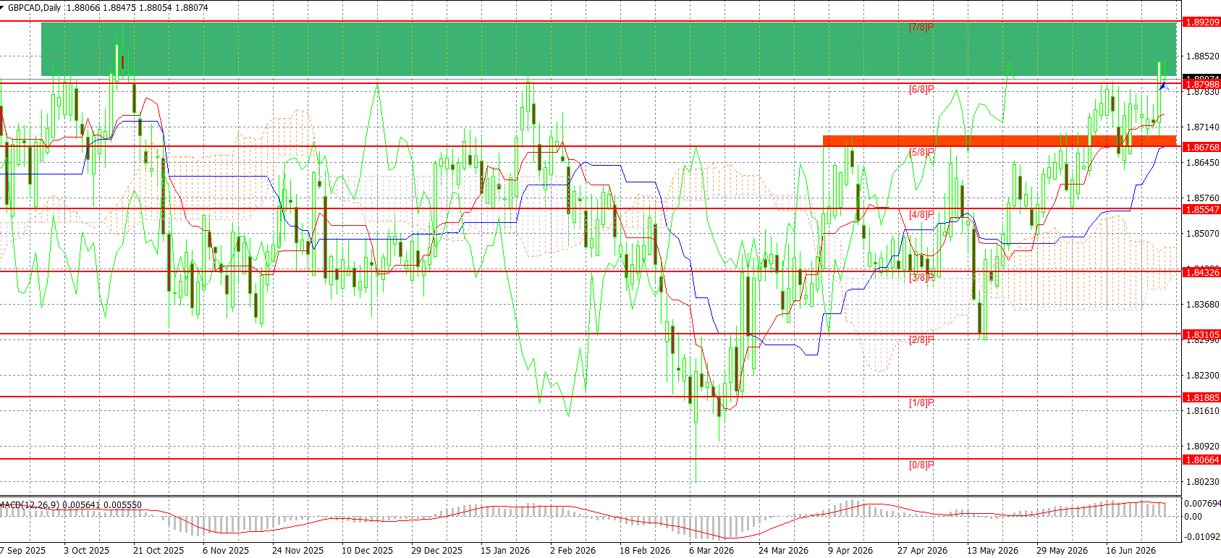Select the GBPCAD,Daily chart title text
The height and width of the screenshot is (558, 1221).
(x=35, y=8)
